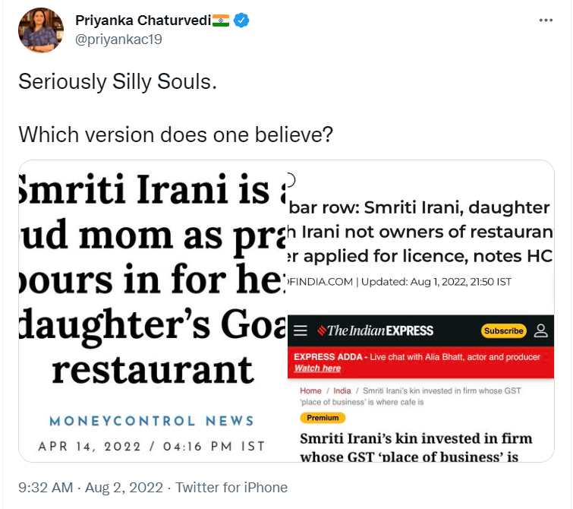
Task: Click the 'Twitter for iPhone' source link
Action: 231,487
